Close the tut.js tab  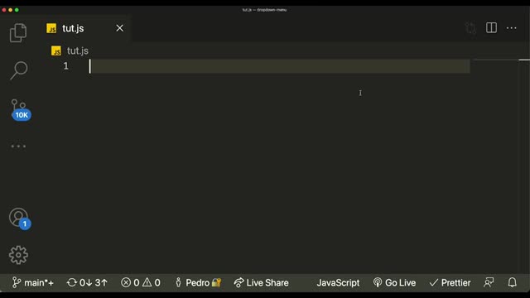coord(119,28)
